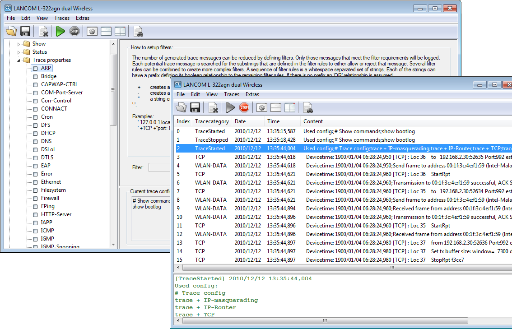
Task: Collapse the Trace properties tree node
Action: 19,60
